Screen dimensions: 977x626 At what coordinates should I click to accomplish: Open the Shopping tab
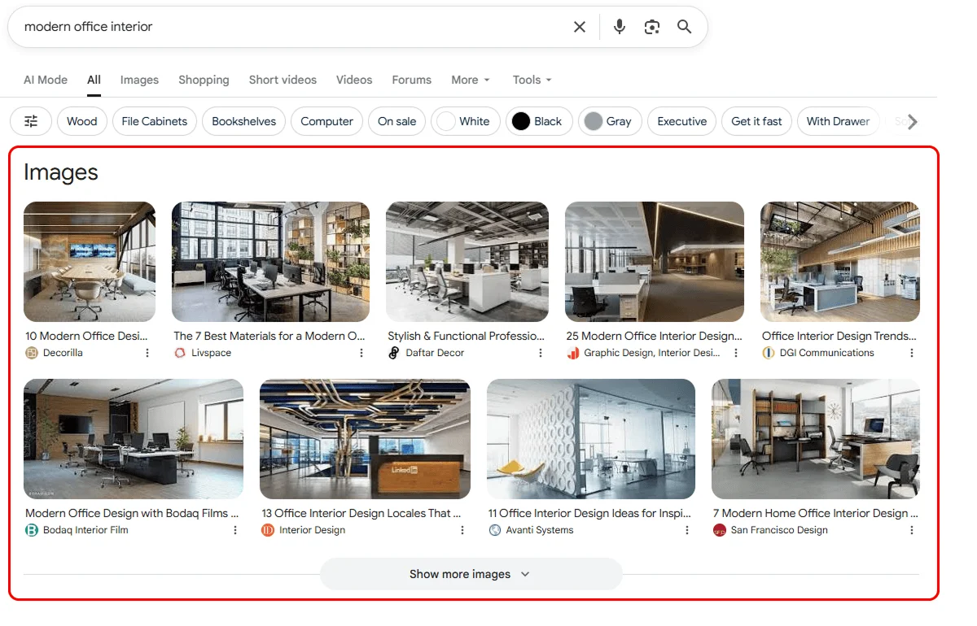[204, 80]
